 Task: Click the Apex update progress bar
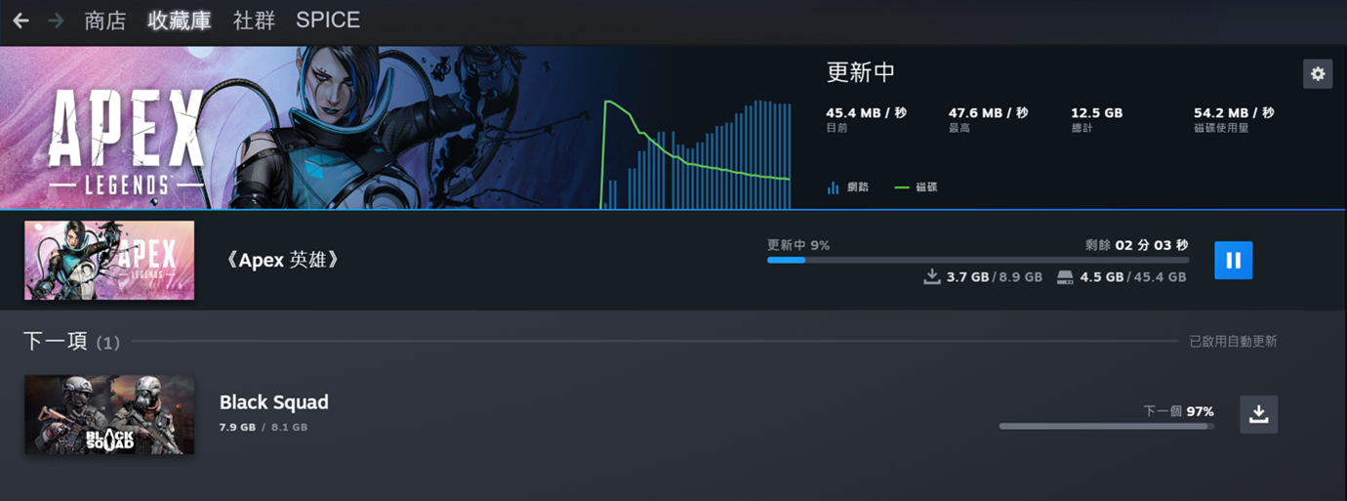click(x=978, y=261)
